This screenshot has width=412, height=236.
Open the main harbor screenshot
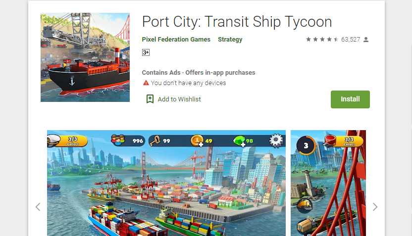(x=166, y=183)
